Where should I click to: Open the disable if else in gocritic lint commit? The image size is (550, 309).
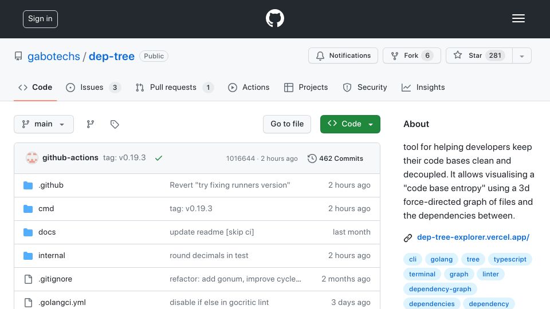(x=219, y=302)
